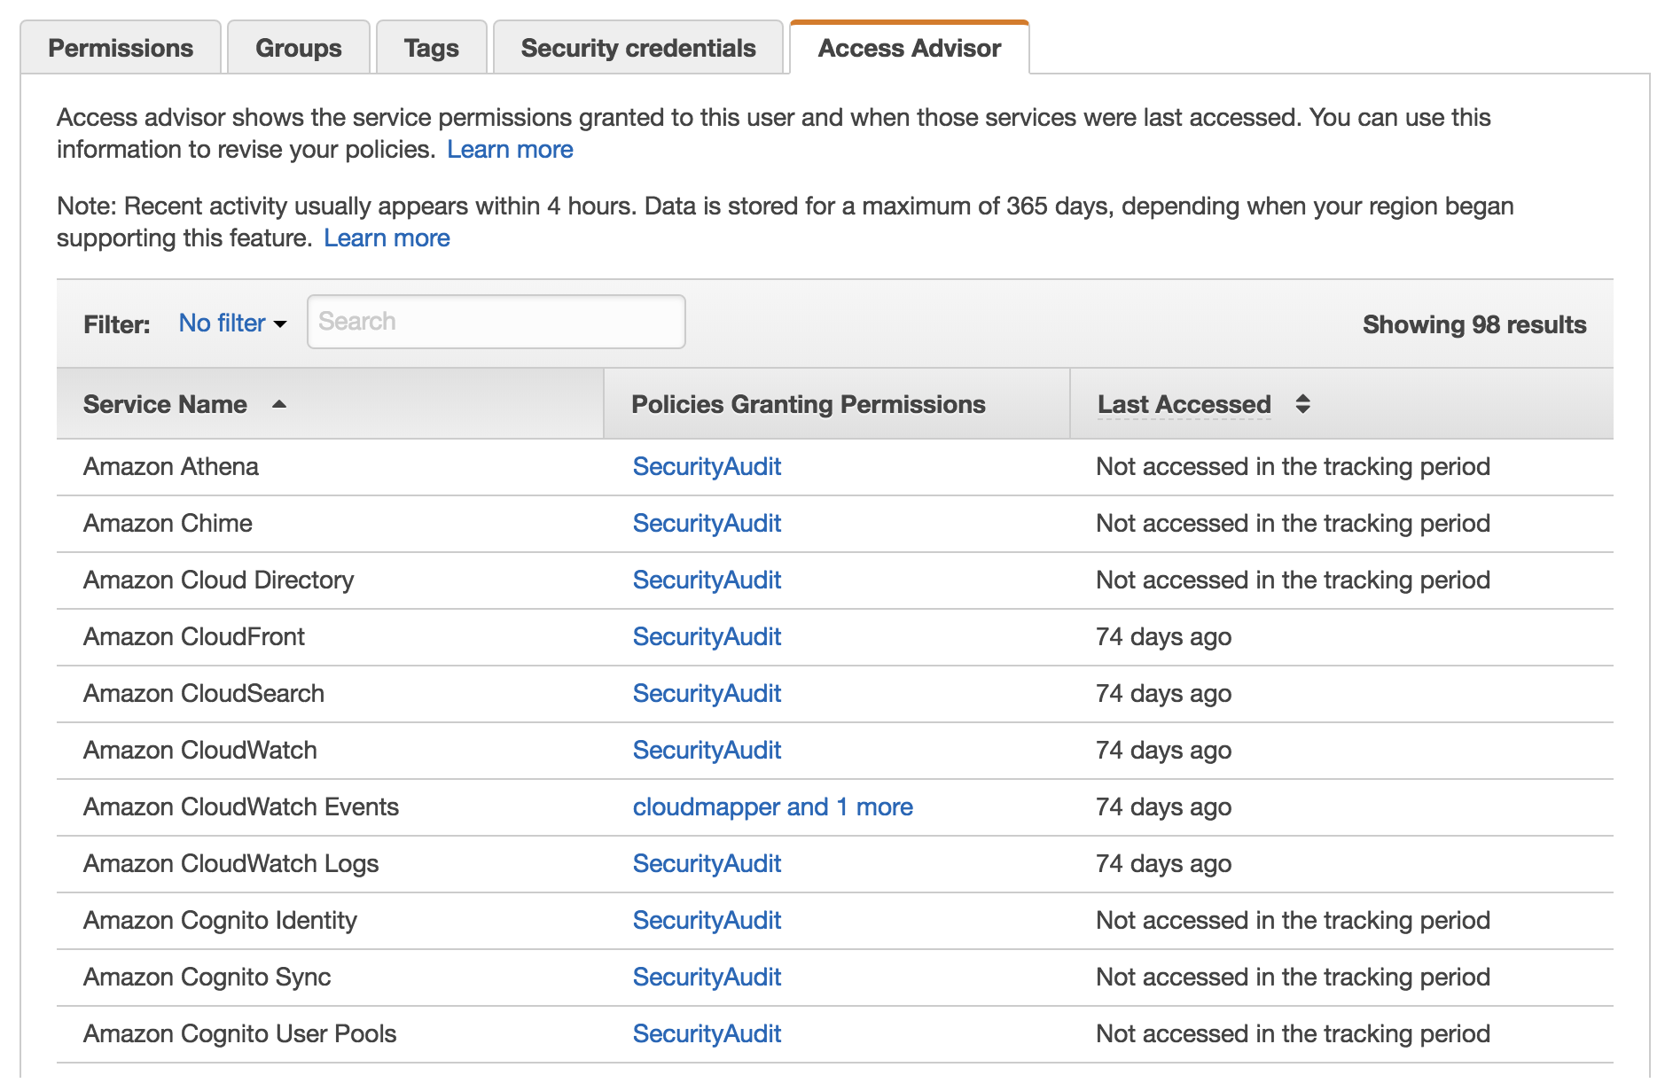The image size is (1665, 1083).
Task: Open SecurityAudit policy for Amazon CloudWatch Logs
Action: 707,864
